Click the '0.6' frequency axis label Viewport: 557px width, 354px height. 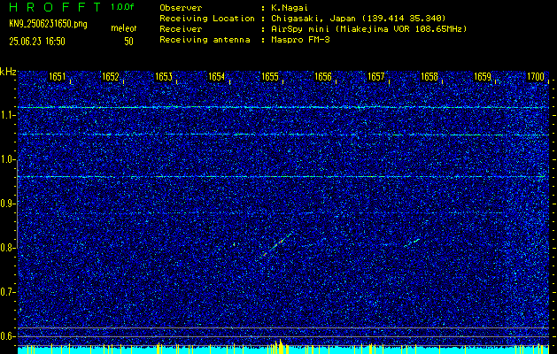pyautogui.click(x=7, y=336)
